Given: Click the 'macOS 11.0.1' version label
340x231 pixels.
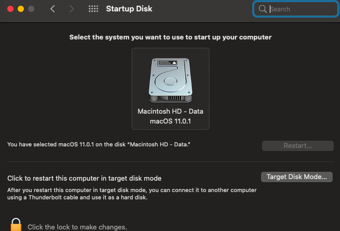Looking at the screenshot, I should point(171,121).
